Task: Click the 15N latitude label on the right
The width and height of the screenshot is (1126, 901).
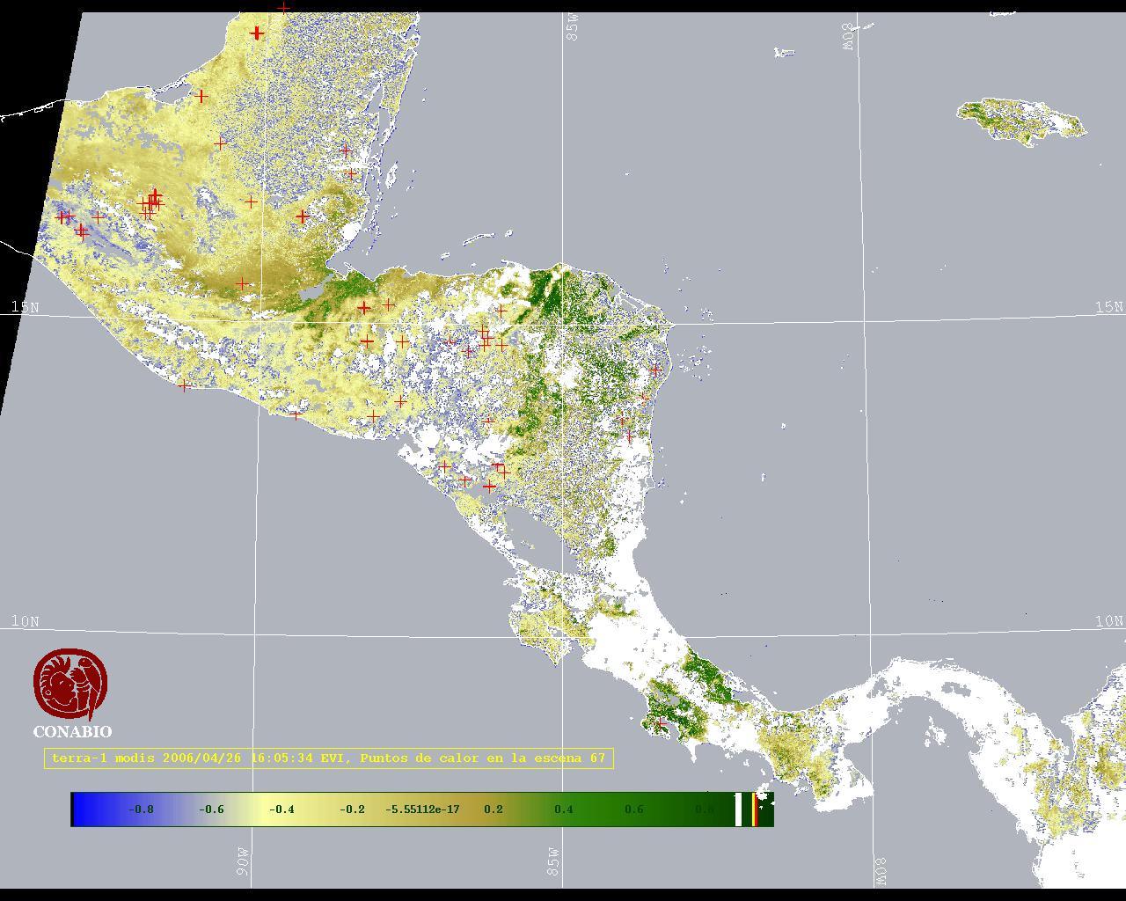Action: point(1108,307)
